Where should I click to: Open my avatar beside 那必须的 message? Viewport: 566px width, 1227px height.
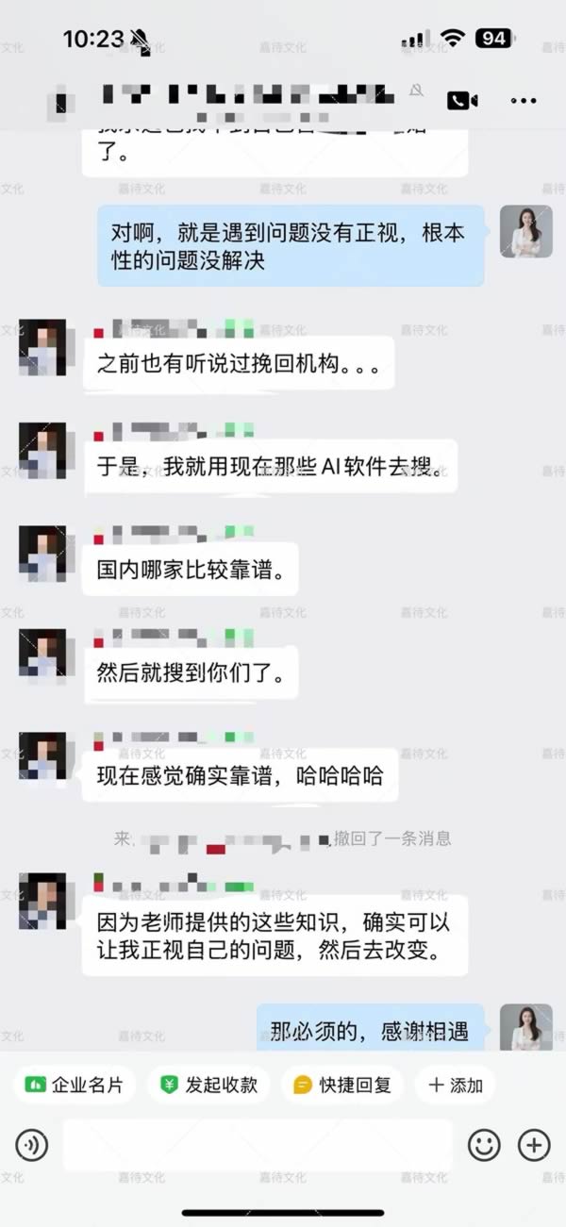[x=526, y=1028]
